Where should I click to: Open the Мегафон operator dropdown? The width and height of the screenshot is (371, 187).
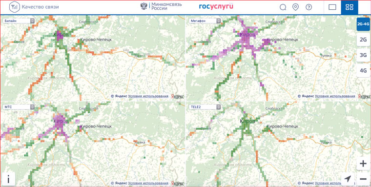click(205, 21)
